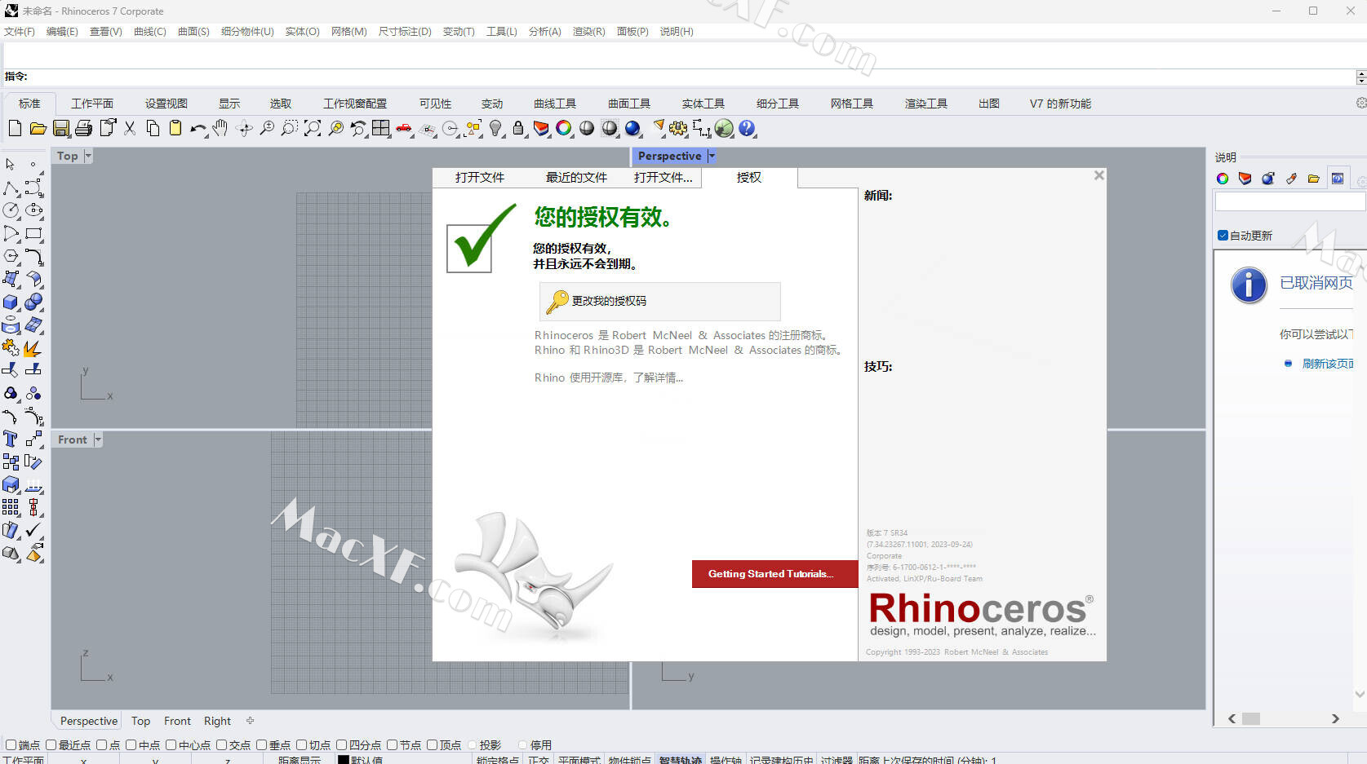Open the Front viewport dropdown arrow

[x=98, y=439]
